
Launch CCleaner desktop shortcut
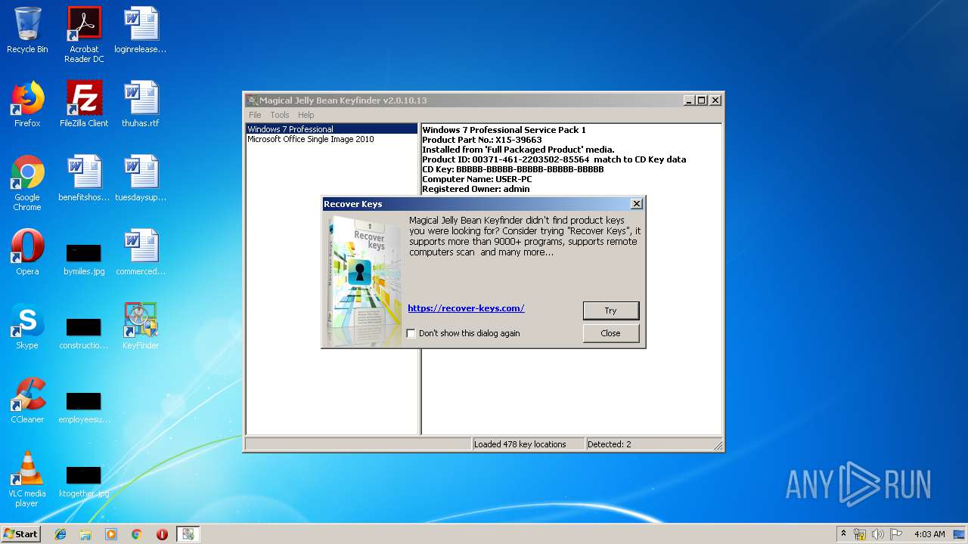[27, 400]
